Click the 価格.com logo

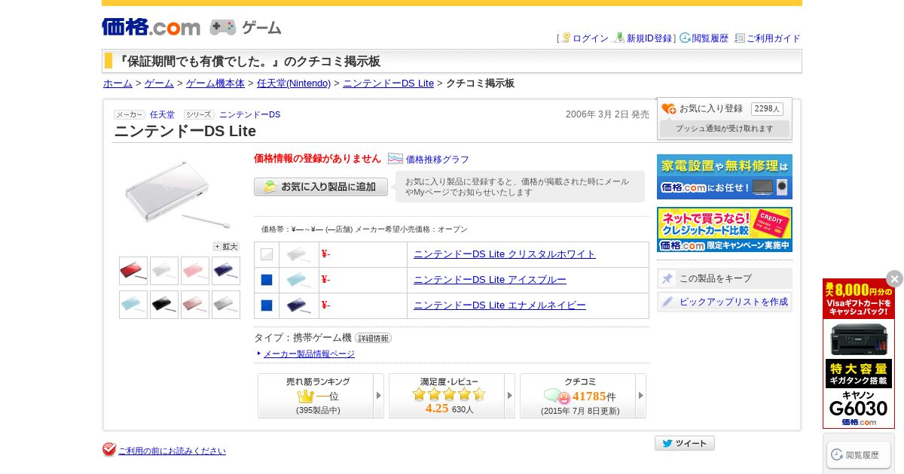[x=151, y=27]
